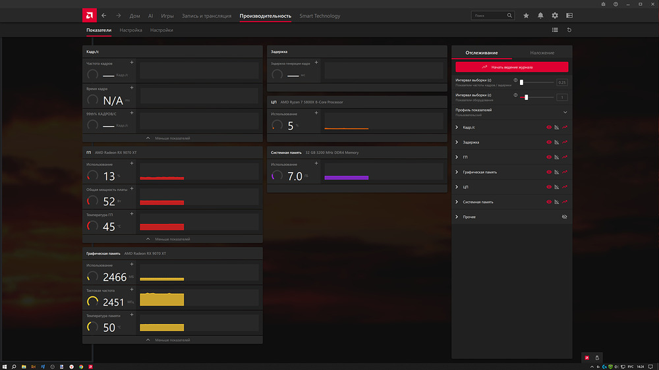Viewport: 659px width, 370px height.
Task: Click the Chrome icon on taskbar
Action: point(81,367)
